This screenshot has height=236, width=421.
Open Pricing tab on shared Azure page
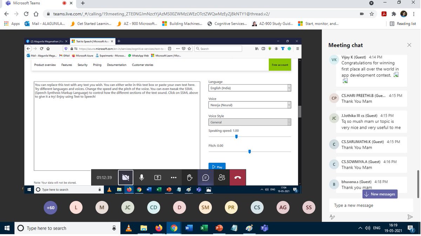pos(97,65)
